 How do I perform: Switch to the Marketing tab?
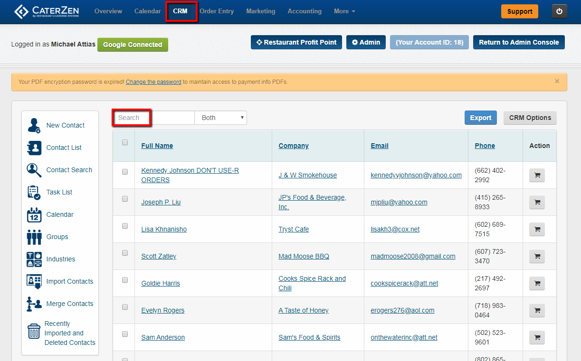coord(261,11)
